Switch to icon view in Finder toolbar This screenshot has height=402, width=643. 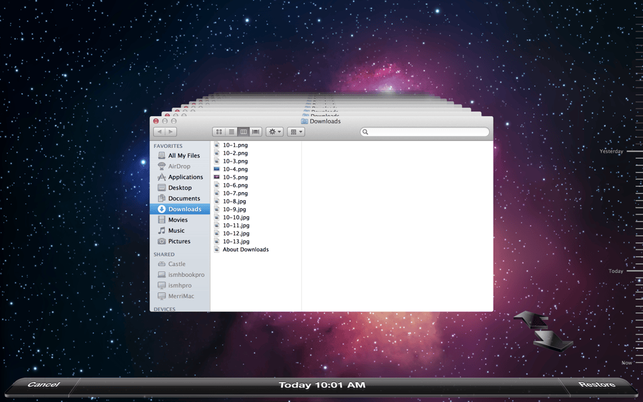coord(219,132)
